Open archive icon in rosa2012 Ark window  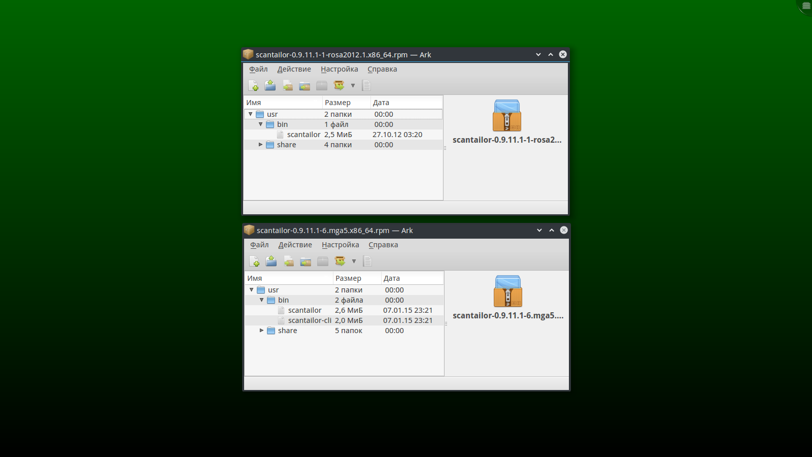click(x=270, y=85)
